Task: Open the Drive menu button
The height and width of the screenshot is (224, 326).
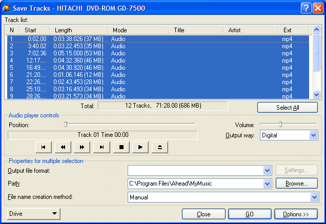Action: pyautogui.click(x=34, y=214)
